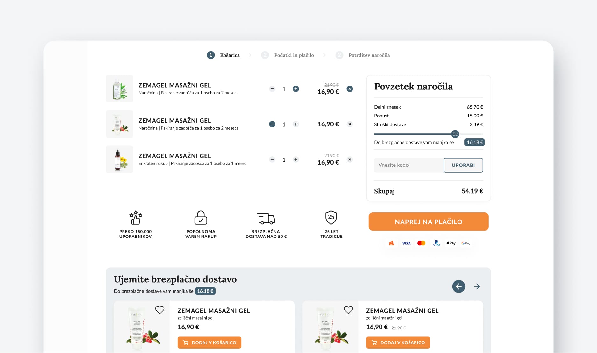Click the Apple Pay icon
The height and width of the screenshot is (353, 597).
click(x=451, y=243)
